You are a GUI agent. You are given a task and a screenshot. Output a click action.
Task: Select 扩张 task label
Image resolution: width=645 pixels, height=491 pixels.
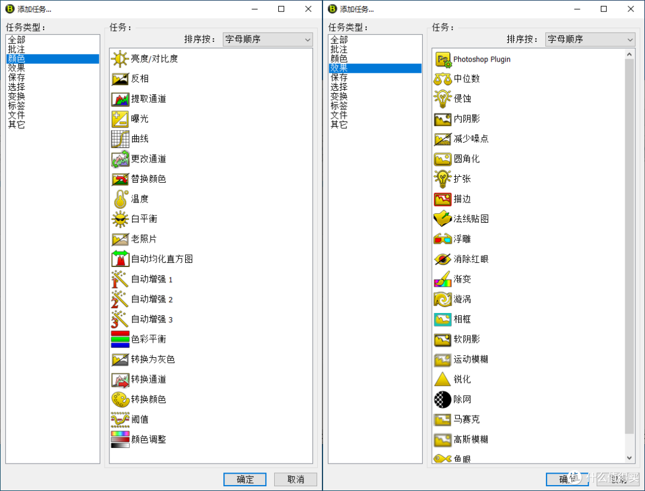(462, 179)
